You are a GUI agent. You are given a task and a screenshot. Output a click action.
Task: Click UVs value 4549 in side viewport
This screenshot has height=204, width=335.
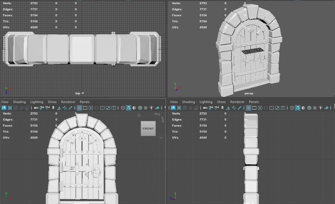[x=203, y=137]
